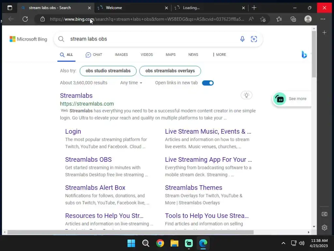This screenshot has width=334, height=251.
Task: Open the Streamlabs OBS sitelink
Action: coord(88,159)
